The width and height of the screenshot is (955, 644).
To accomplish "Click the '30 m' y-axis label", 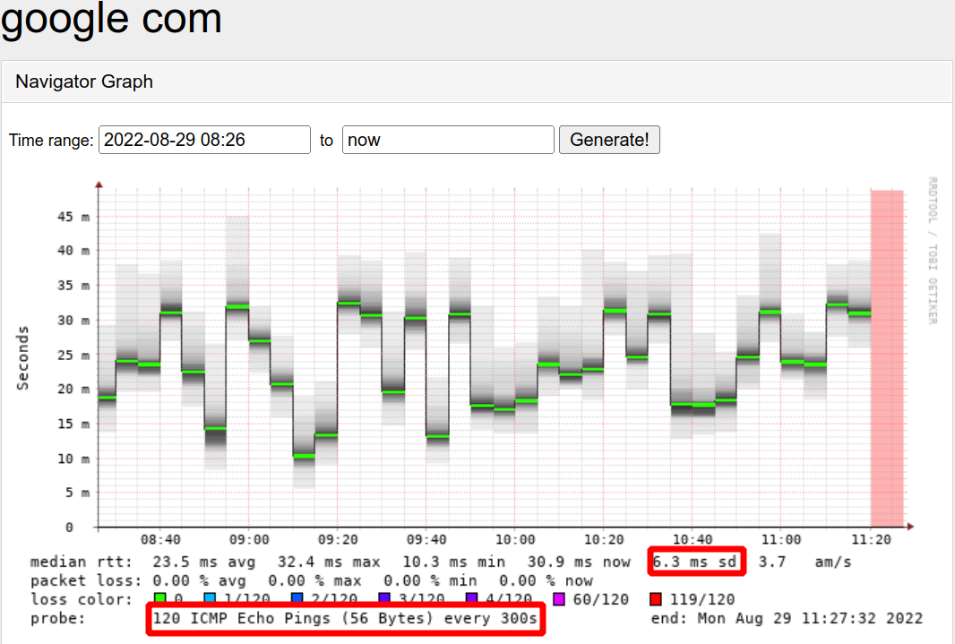I will click(73, 320).
